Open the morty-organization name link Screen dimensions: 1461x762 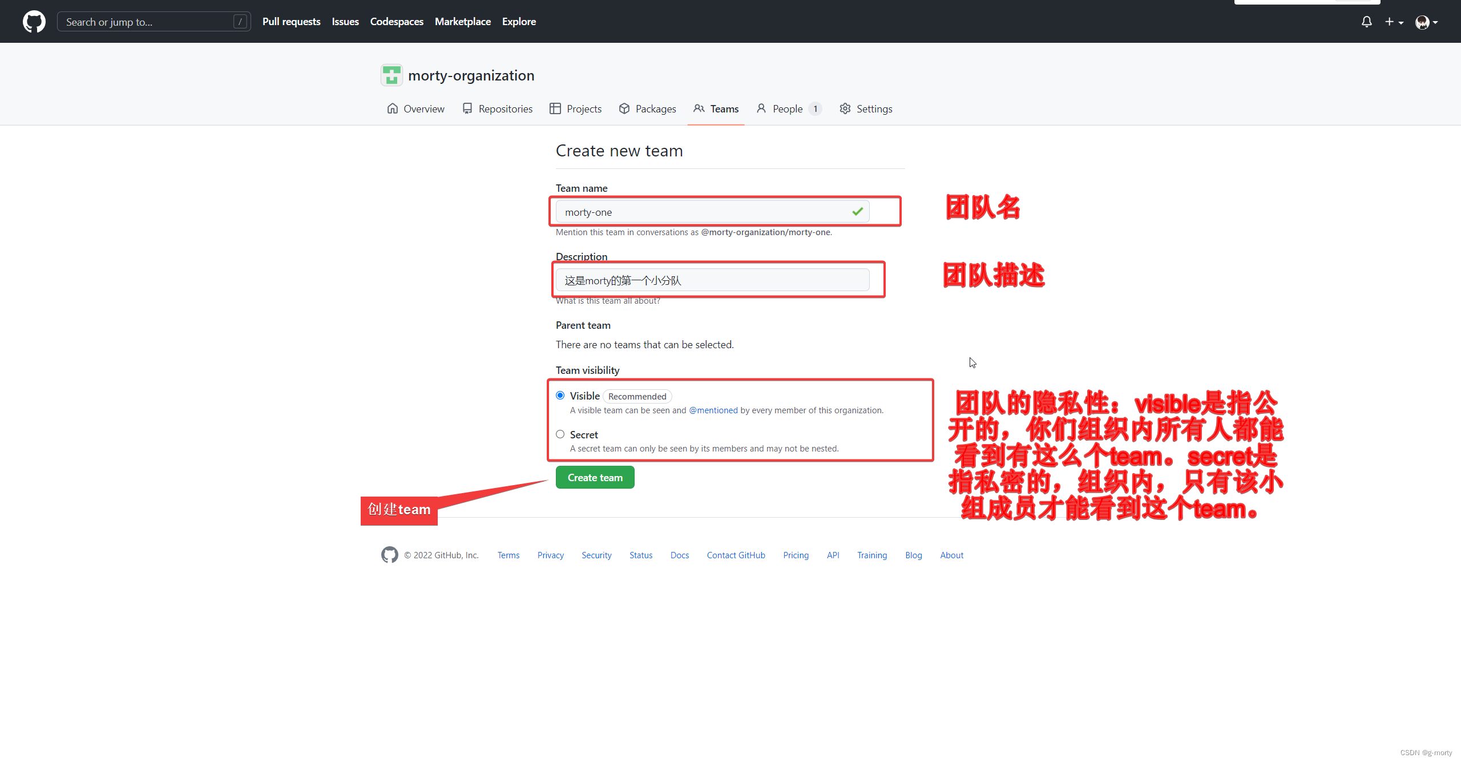tap(471, 75)
